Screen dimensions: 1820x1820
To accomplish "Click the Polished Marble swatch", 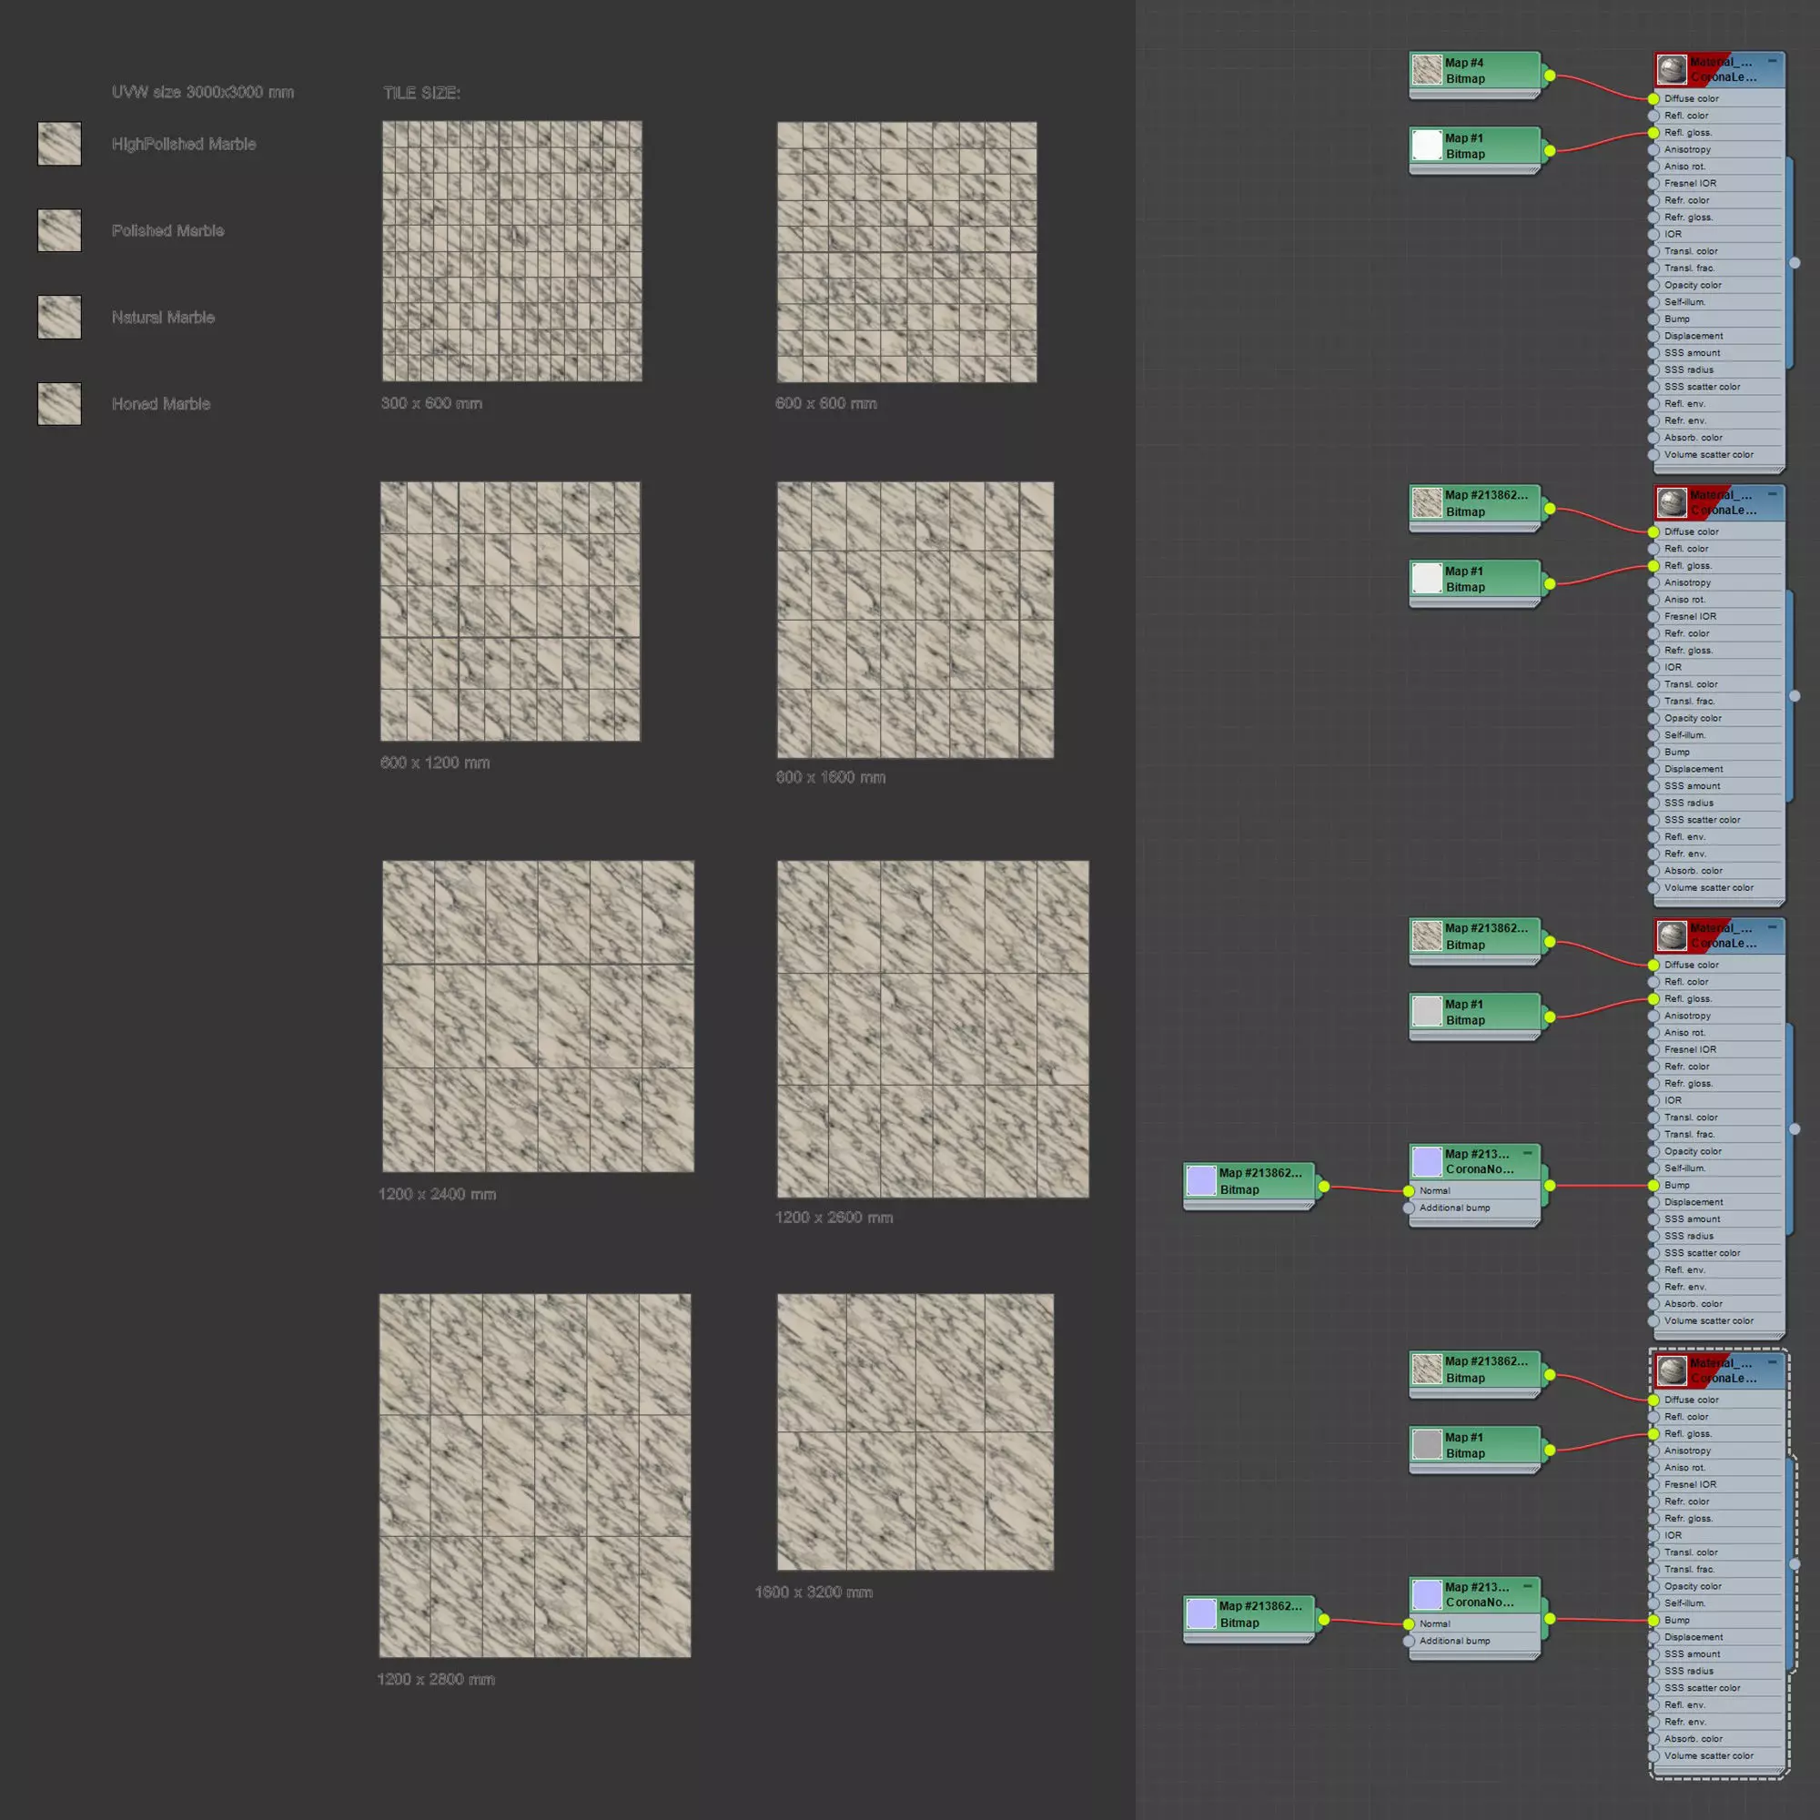I will (x=59, y=230).
